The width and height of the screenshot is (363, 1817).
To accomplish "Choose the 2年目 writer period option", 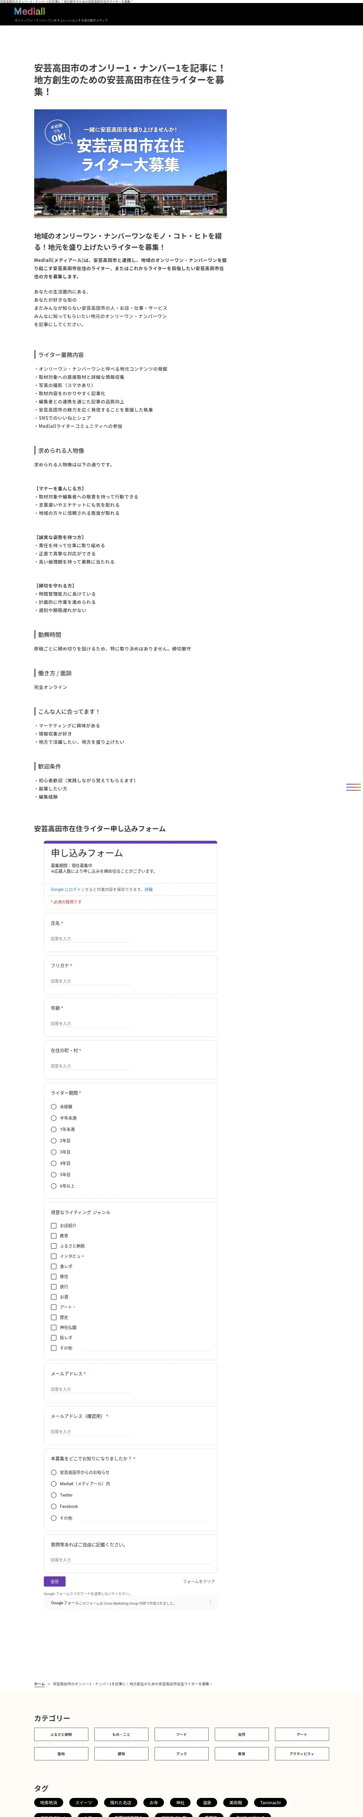I will (54, 1140).
